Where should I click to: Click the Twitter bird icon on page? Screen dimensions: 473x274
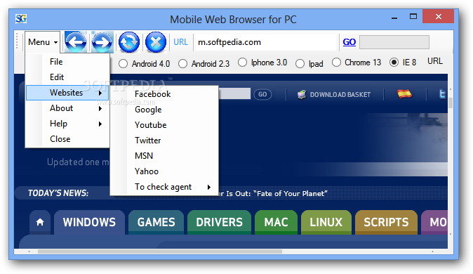click(x=442, y=94)
